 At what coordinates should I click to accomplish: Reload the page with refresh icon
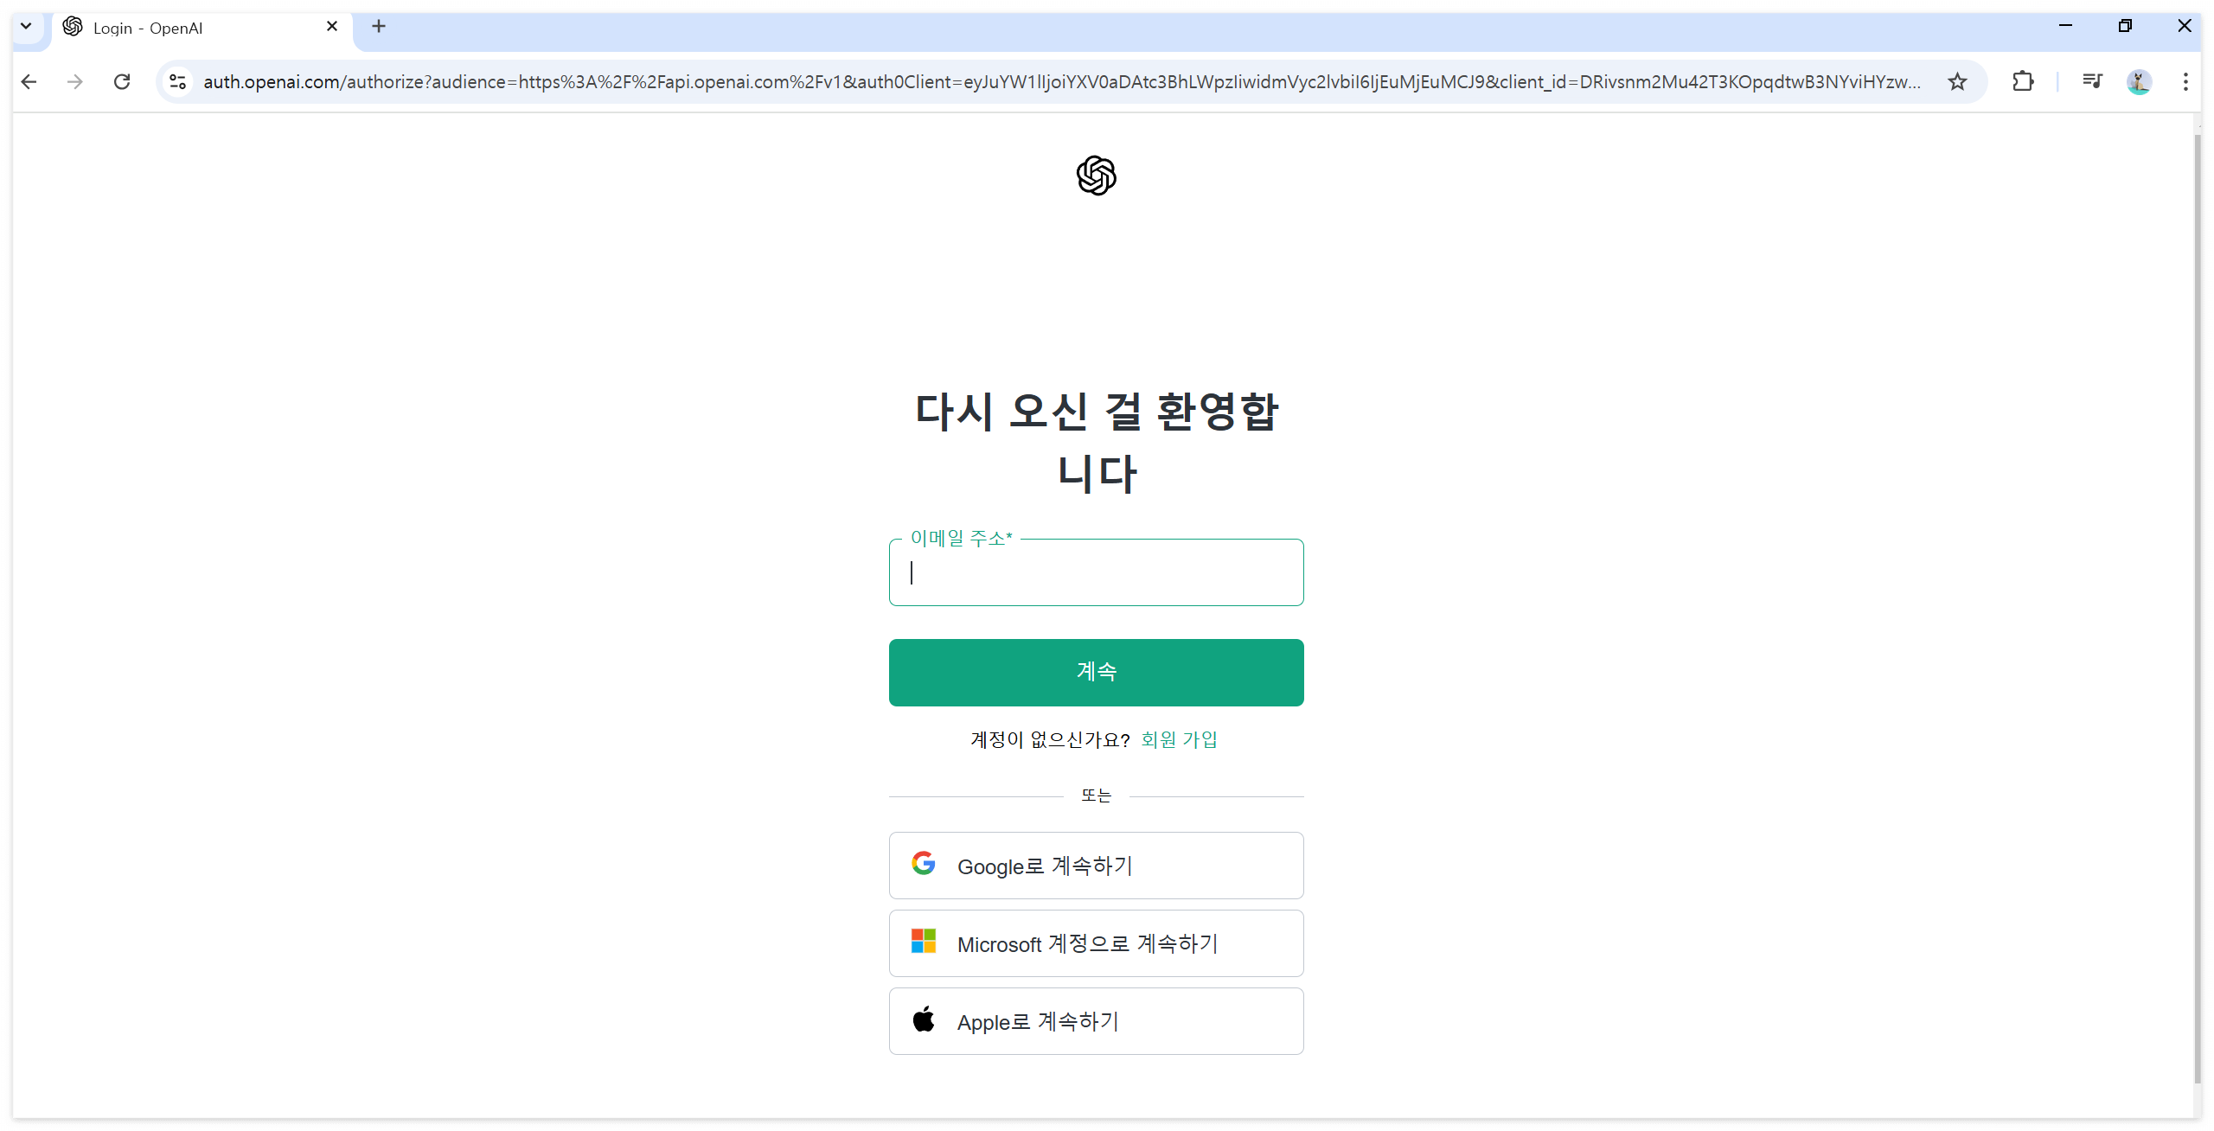click(122, 81)
